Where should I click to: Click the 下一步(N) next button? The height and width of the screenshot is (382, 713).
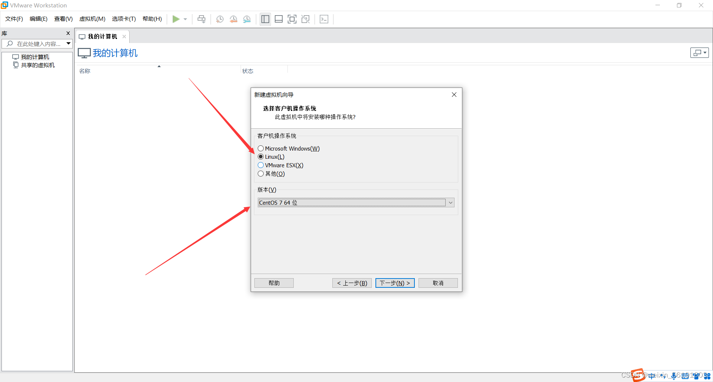pyautogui.click(x=395, y=283)
